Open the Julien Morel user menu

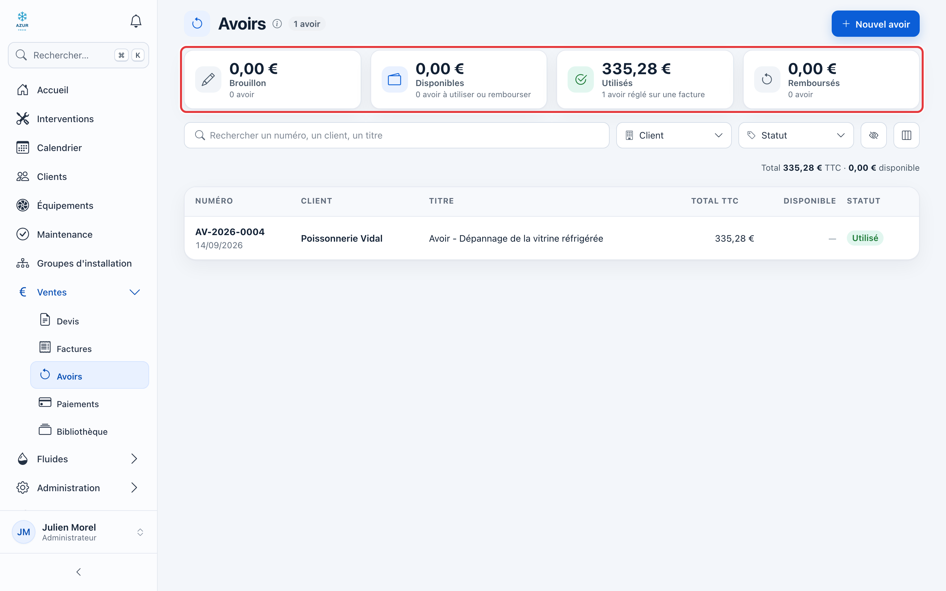pos(78,532)
